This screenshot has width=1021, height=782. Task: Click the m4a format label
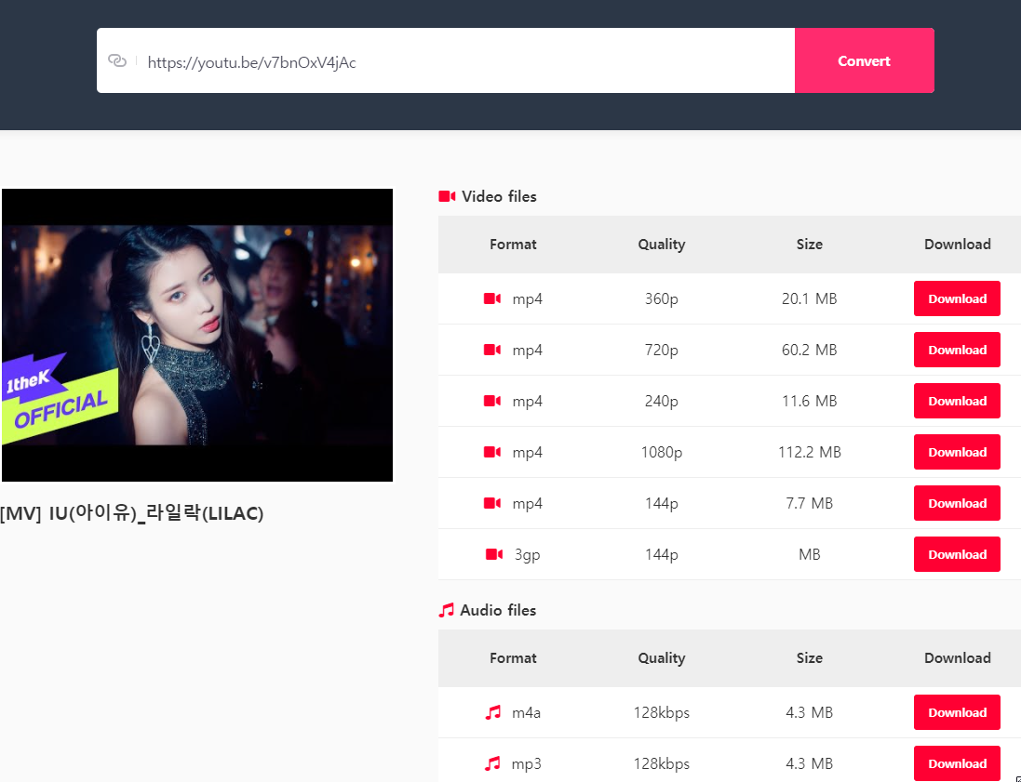526,712
